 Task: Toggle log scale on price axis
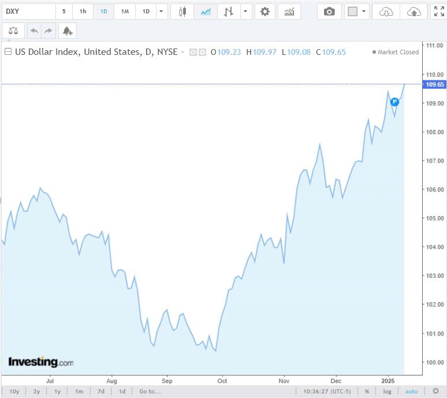click(x=387, y=391)
